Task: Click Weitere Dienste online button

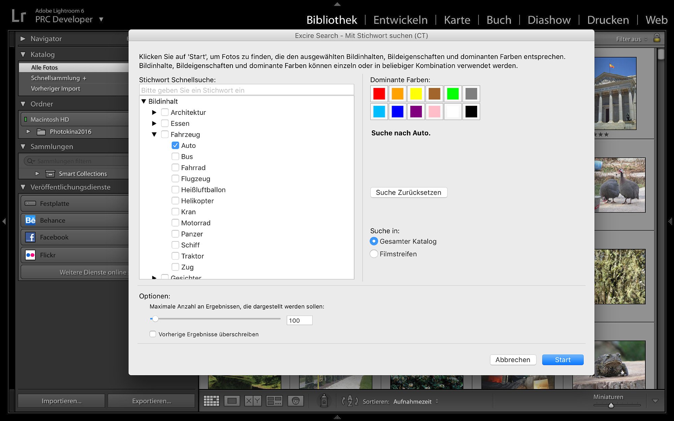Action: [75, 272]
